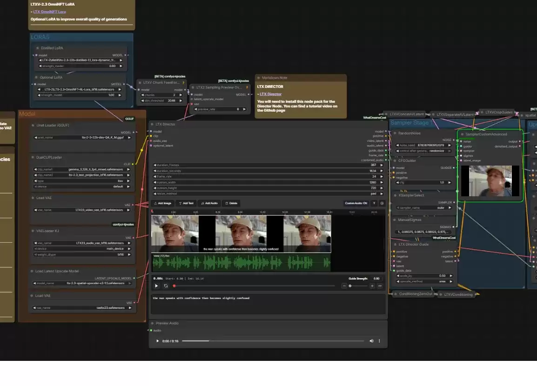Increase the chunks value in LTXV Chunk FeedForward

[181, 95]
